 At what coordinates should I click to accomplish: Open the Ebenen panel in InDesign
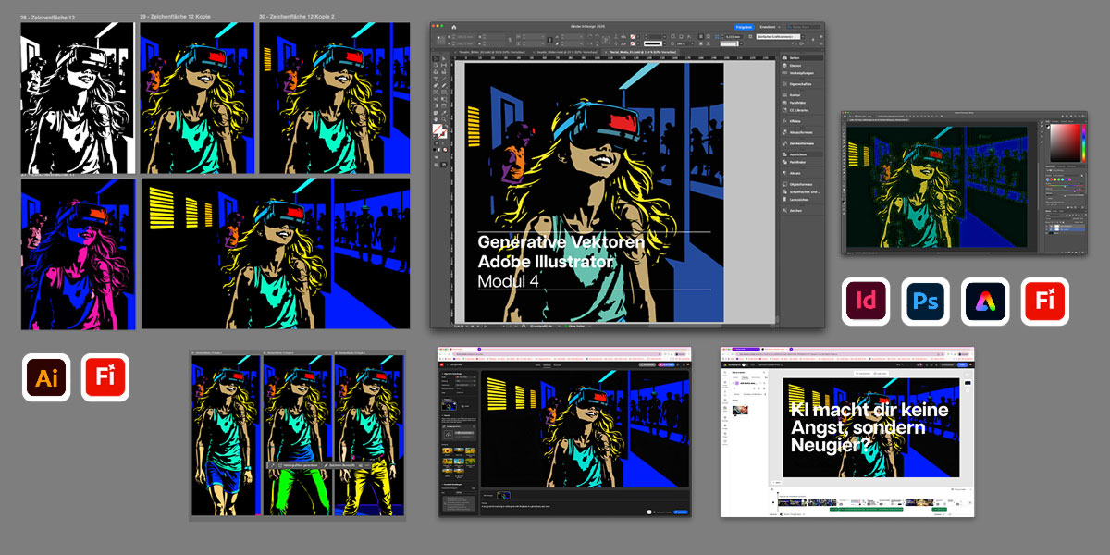795,66
